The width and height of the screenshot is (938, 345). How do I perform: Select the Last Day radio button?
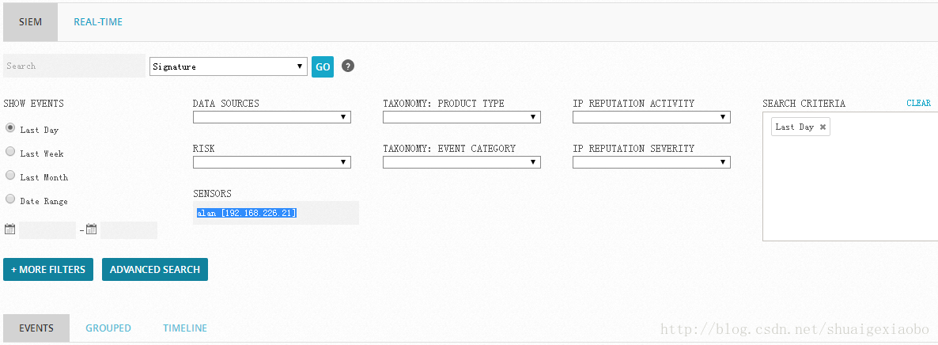[10, 127]
